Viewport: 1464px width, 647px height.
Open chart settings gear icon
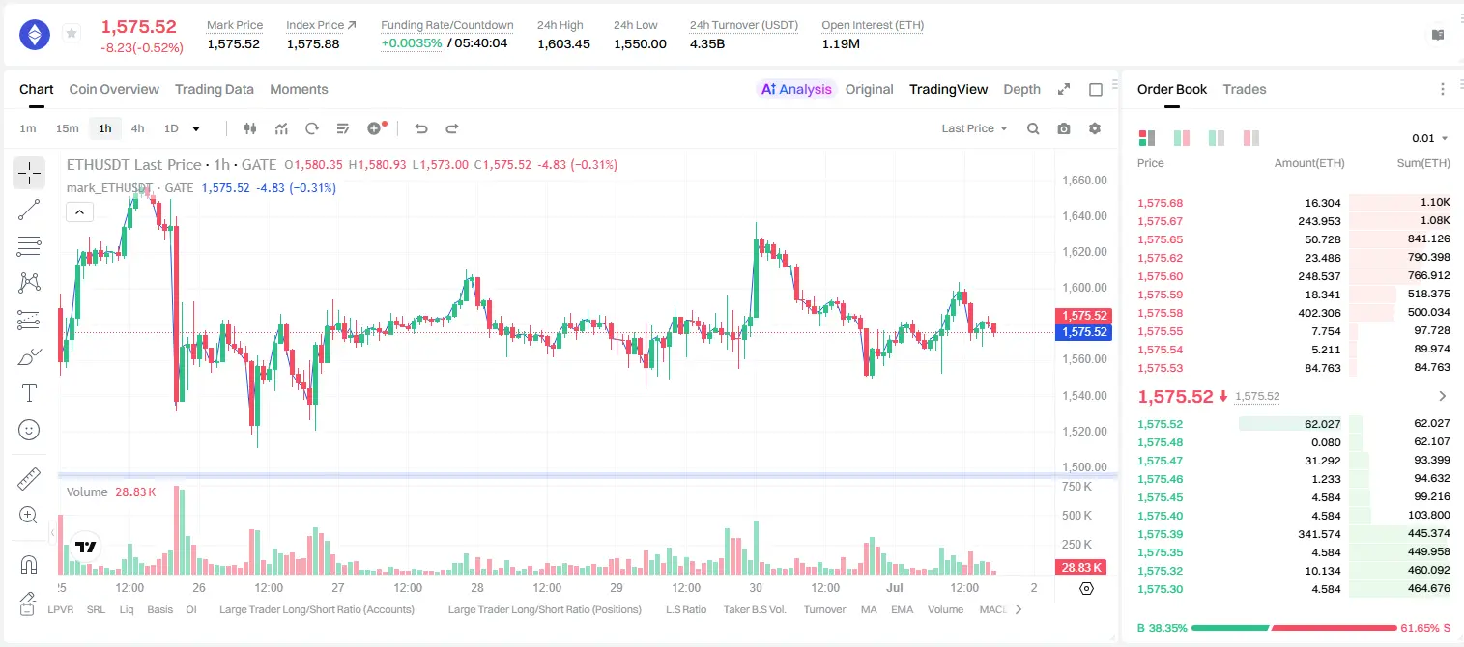[x=1095, y=128]
